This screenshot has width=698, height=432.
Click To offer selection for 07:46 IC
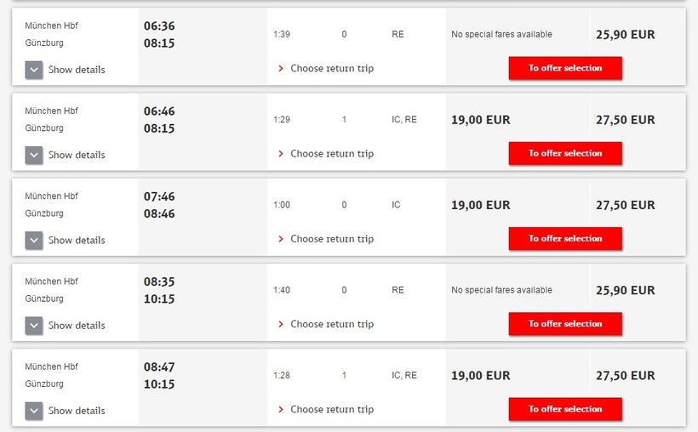coord(565,239)
